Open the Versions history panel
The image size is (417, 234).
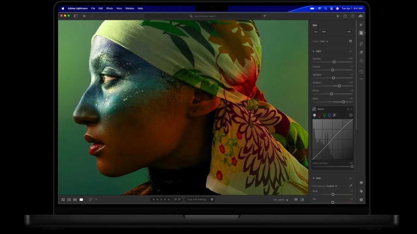(x=361, y=71)
